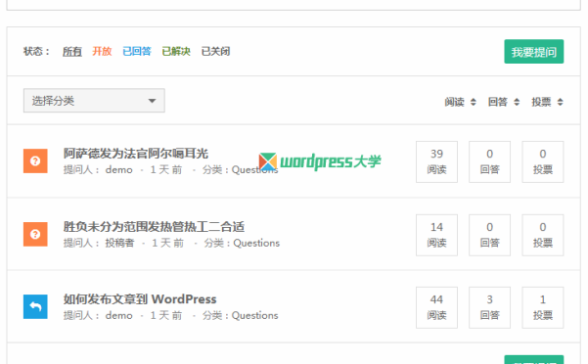Screen dimensions: 588x364
Task: Click the 3 回答 count box
Action: pyautogui.click(x=490, y=308)
